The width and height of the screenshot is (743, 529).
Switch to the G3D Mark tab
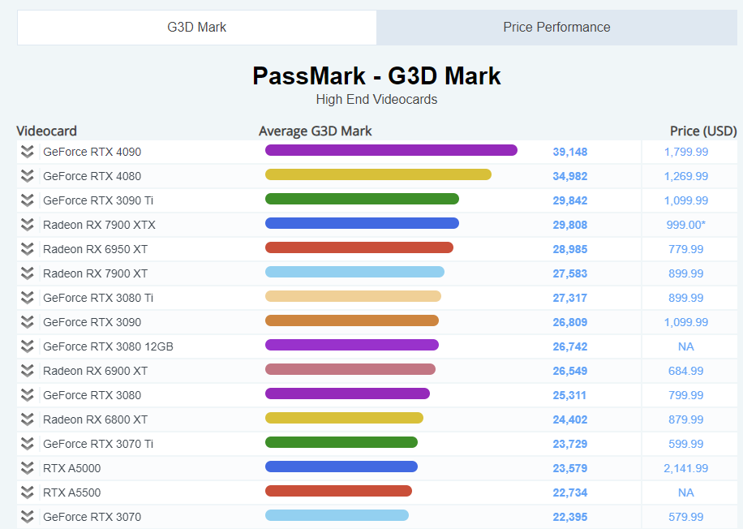(196, 28)
